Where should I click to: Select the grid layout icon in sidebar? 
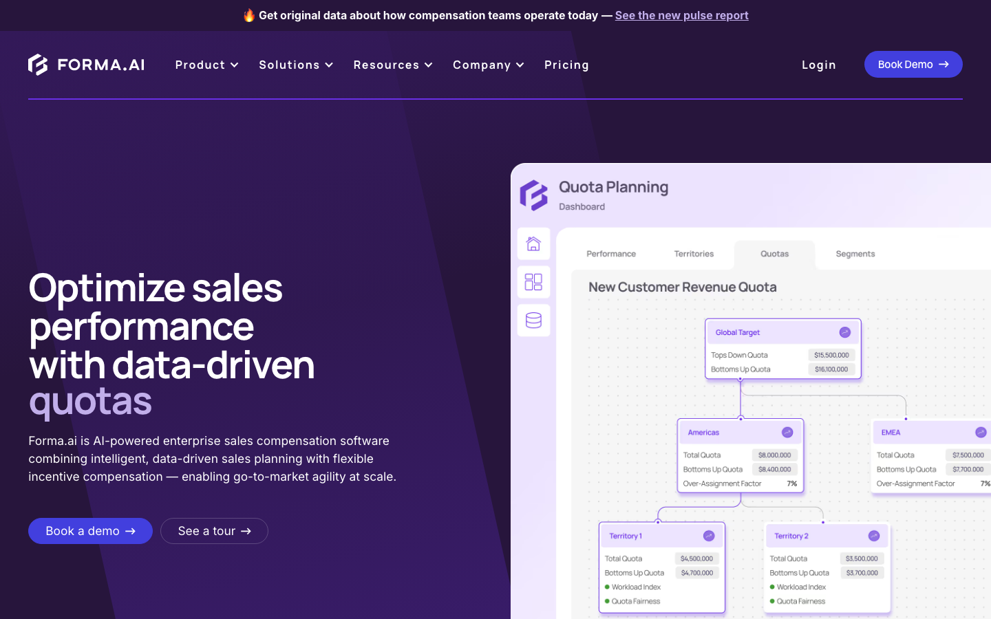pyautogui.click(x=533, y=282)
